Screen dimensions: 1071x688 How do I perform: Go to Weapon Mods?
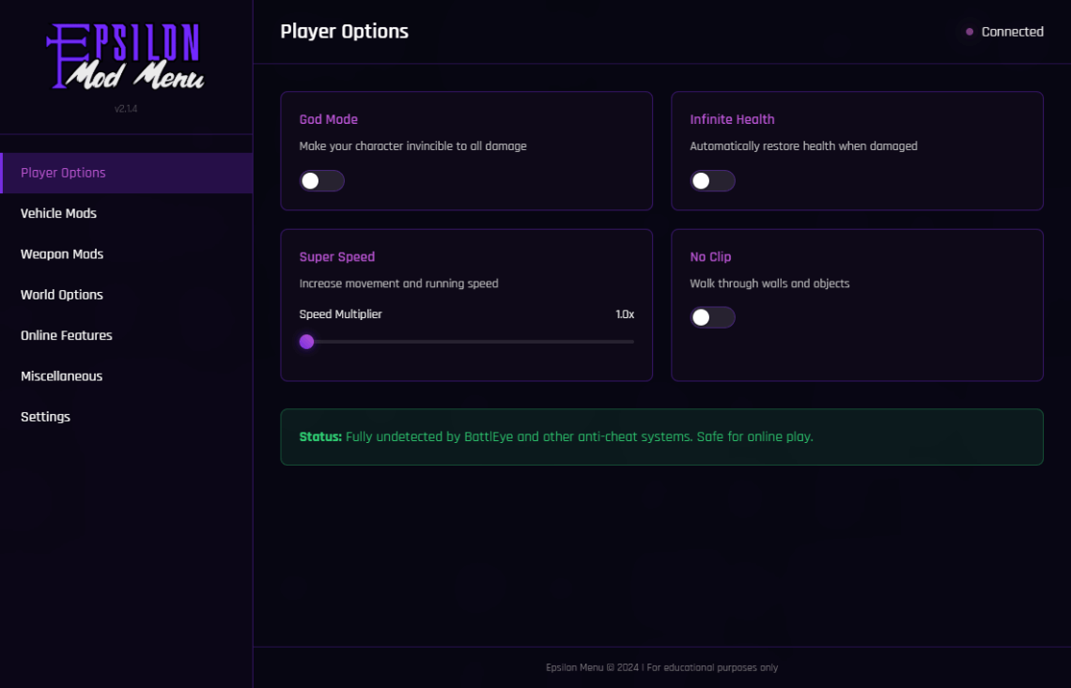[127, 254]
